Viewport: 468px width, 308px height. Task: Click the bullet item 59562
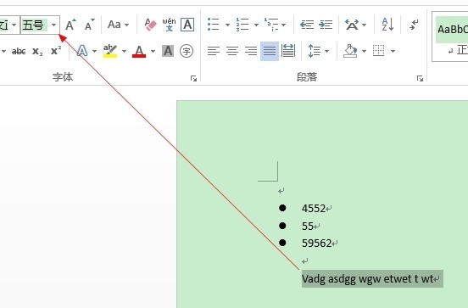(317, 244)
